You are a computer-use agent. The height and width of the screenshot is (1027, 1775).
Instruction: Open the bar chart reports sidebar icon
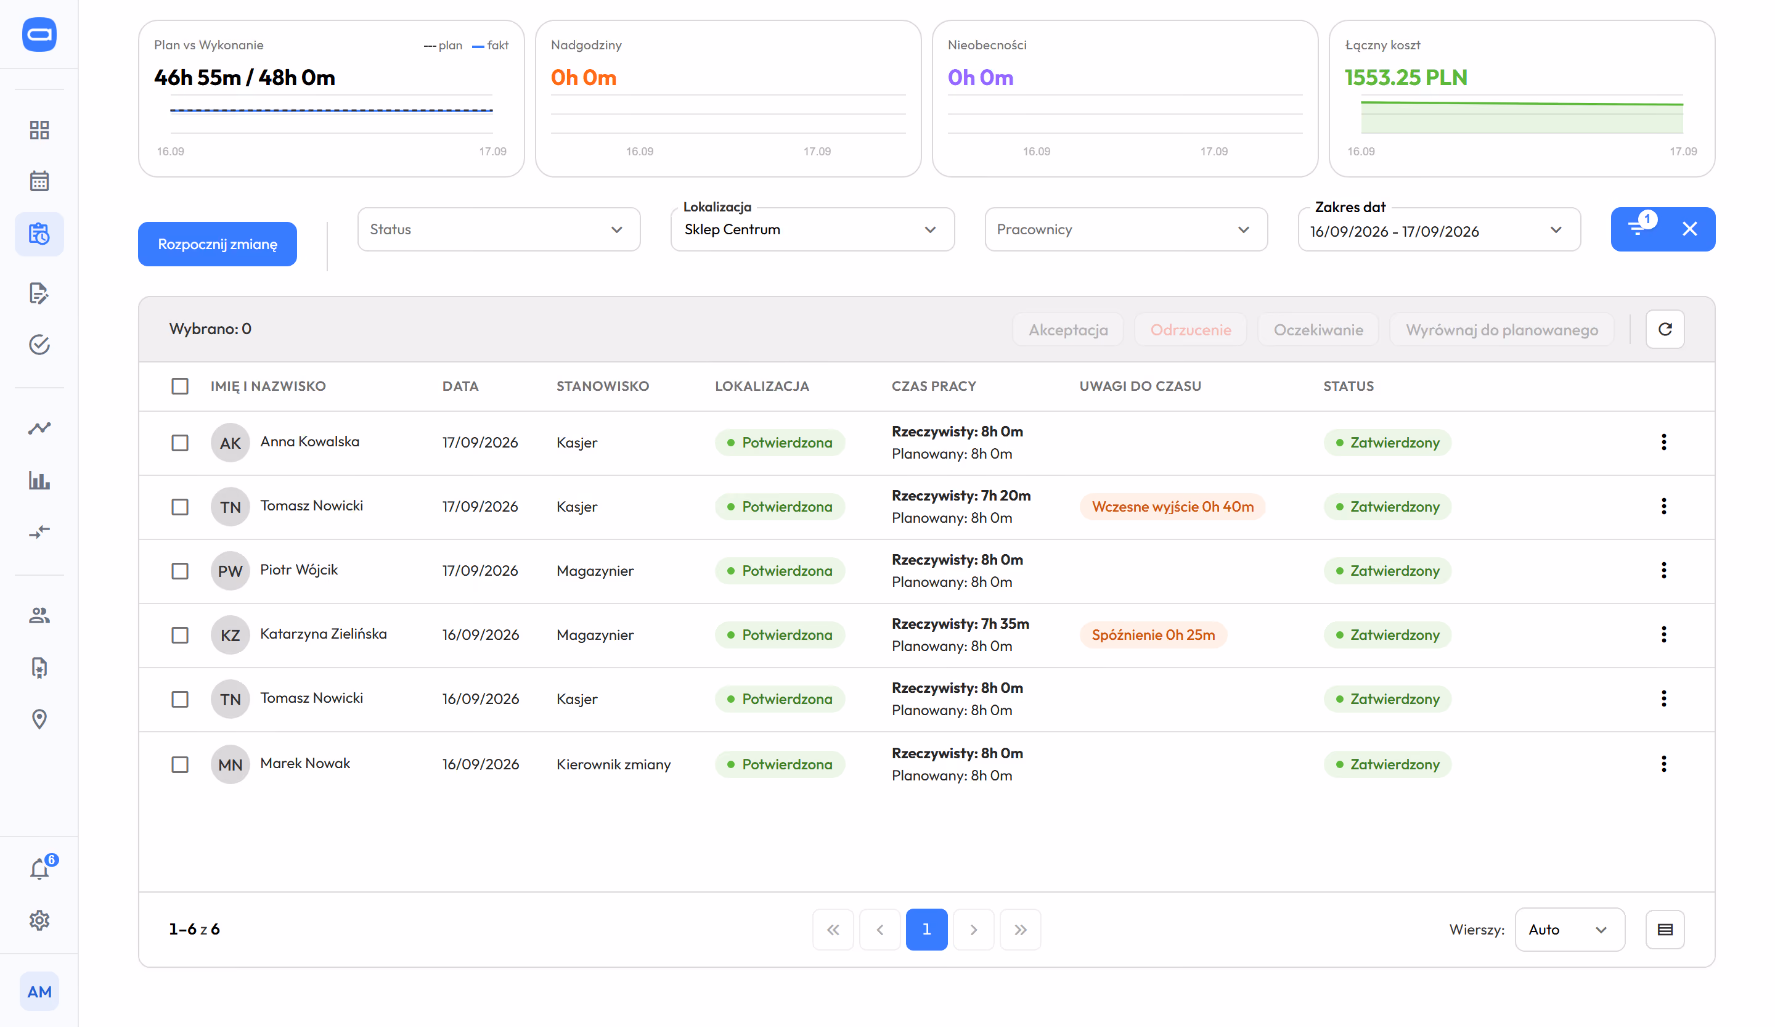click(39, 481)
